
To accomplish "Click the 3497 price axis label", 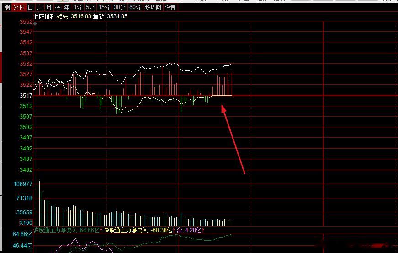I will click(x=26, y=138).
